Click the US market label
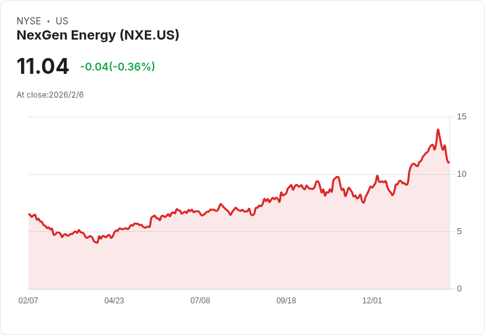This screenshot has width=485, height=335. pyautogui.click(x=62, y=21)
